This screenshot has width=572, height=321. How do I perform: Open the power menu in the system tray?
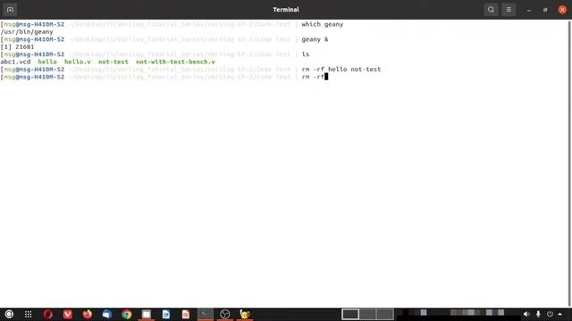(550, 314)
